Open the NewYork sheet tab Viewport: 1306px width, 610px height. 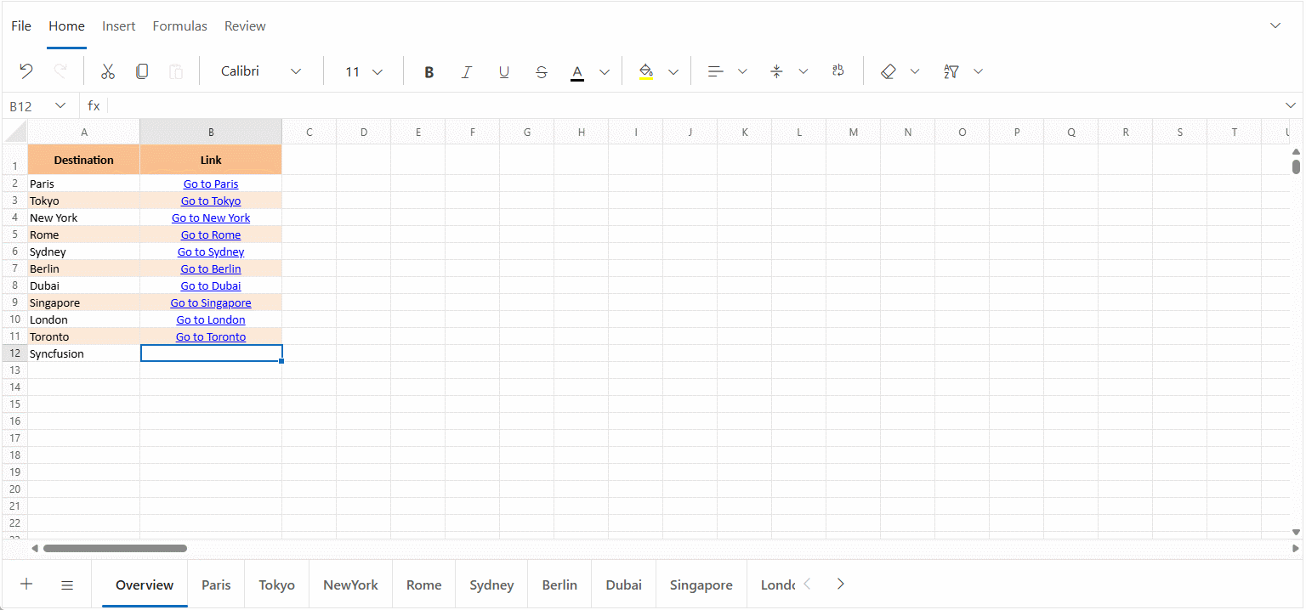350,585
